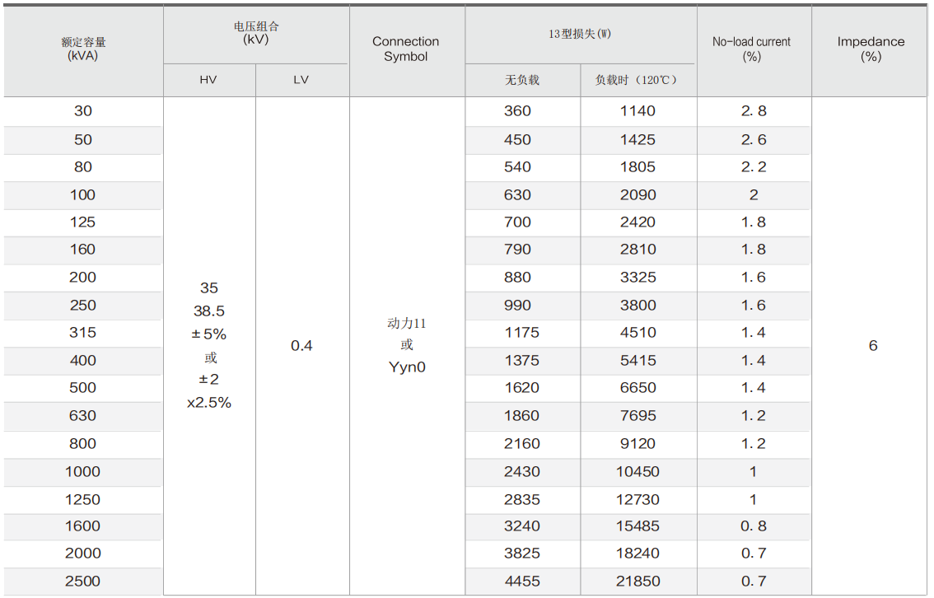Select the Impedance (%) header cell
934x598 pixels.
coord(871,49)
